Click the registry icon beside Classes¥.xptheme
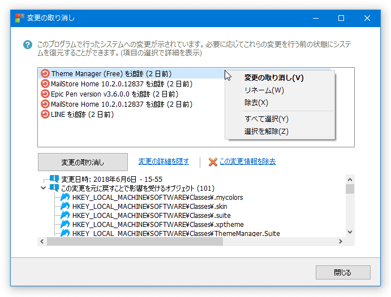391x297 pixels. point(65,224)
